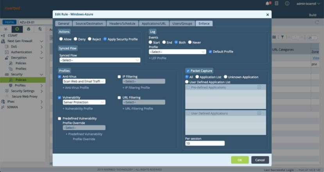Select Secure Web Proxy in sidebar
Viewport: 324px width, 172px height.
pyautogui.click(x=25, y=96)
